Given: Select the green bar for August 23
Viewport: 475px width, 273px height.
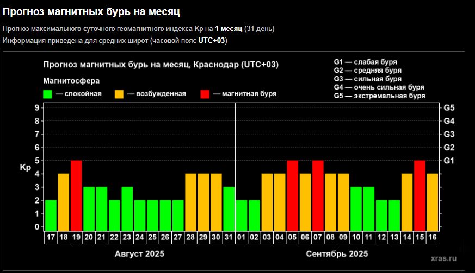Looking at the screenshot, I should coord(127,209).
